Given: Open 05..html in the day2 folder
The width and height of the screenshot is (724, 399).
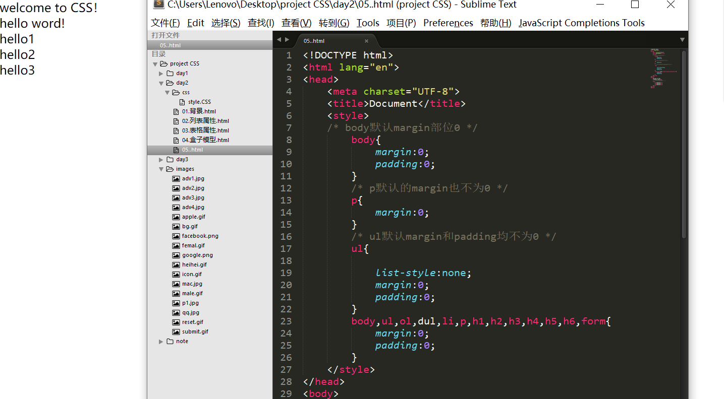Looking at the screenshot, I should (210, 150).
